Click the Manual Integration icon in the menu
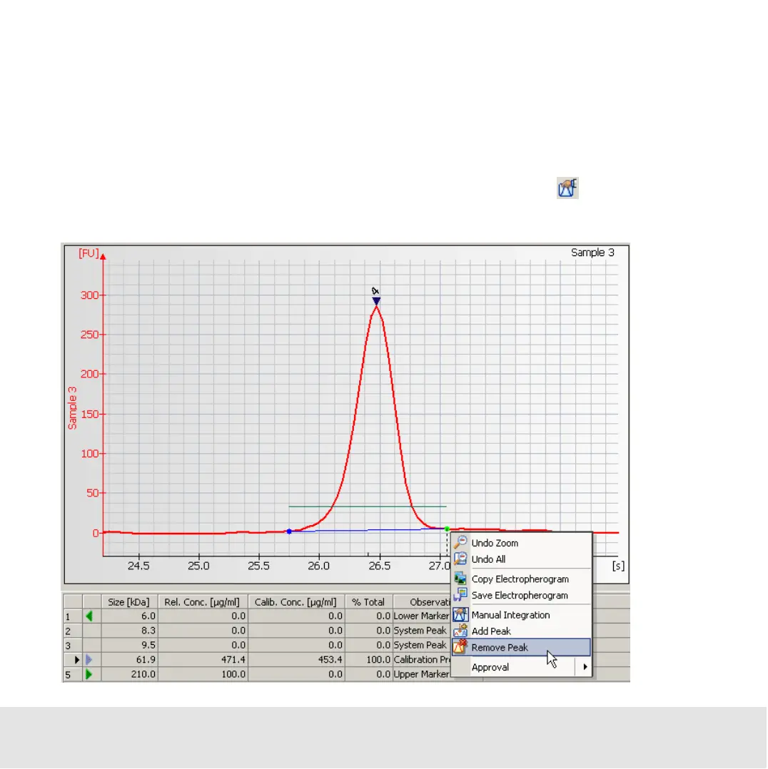768x769 pixels. pos(460,614)
